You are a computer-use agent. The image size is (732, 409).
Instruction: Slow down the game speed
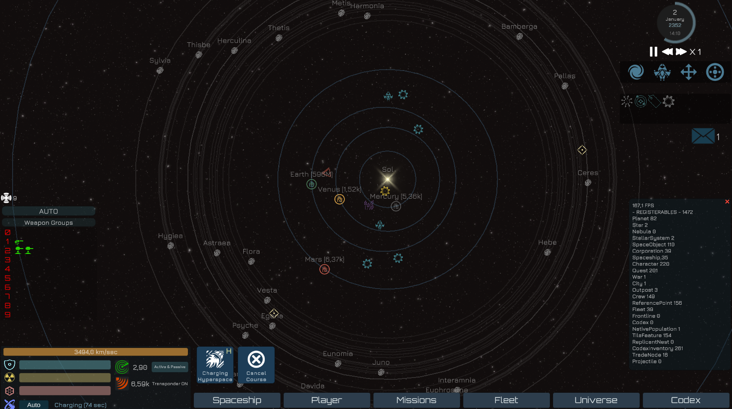point(667,52)
